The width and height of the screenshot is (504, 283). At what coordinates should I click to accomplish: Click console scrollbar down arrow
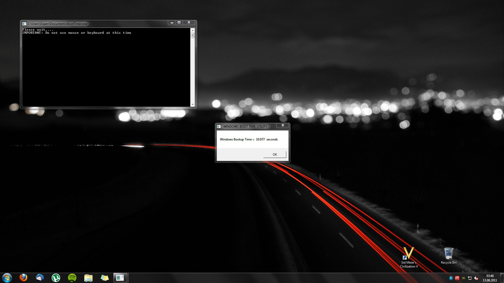[x=193, y=104]
